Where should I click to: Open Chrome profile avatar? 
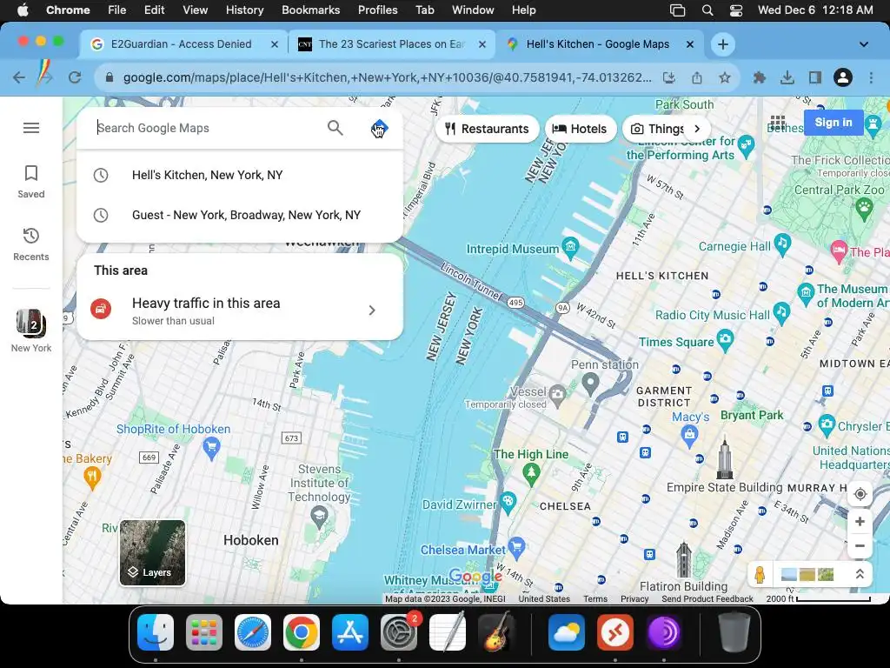(x=843, y=77)
